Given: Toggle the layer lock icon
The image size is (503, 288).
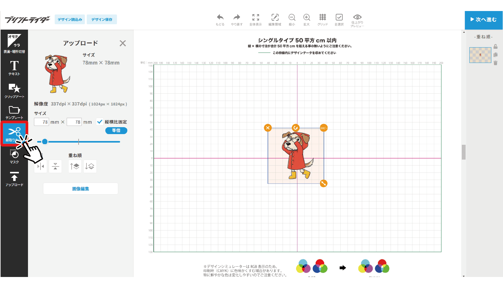Looking at the screenshot, I should point(495,47).
